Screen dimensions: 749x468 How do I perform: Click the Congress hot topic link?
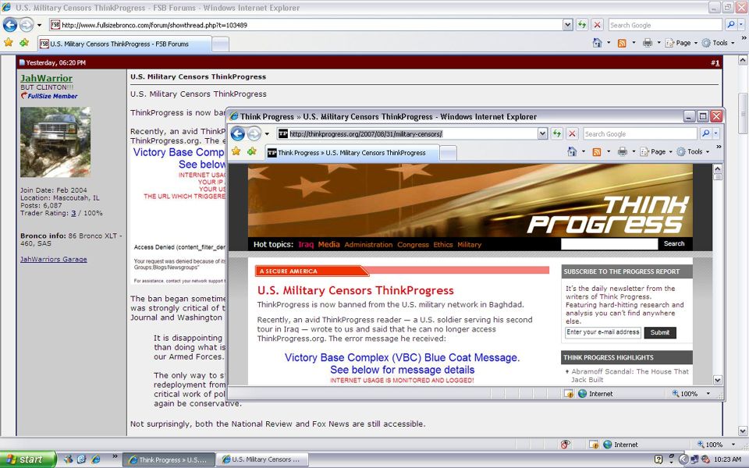pyautogui.click(x=413, y=244)
